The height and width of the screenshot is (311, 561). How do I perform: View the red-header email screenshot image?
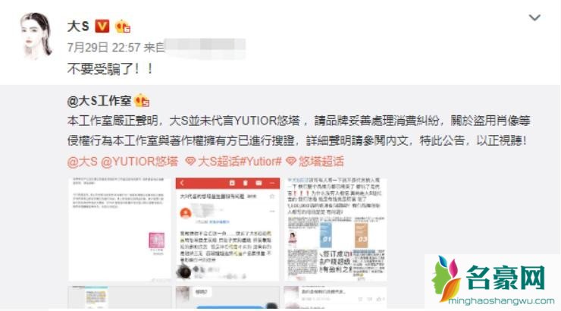(227, 229)
